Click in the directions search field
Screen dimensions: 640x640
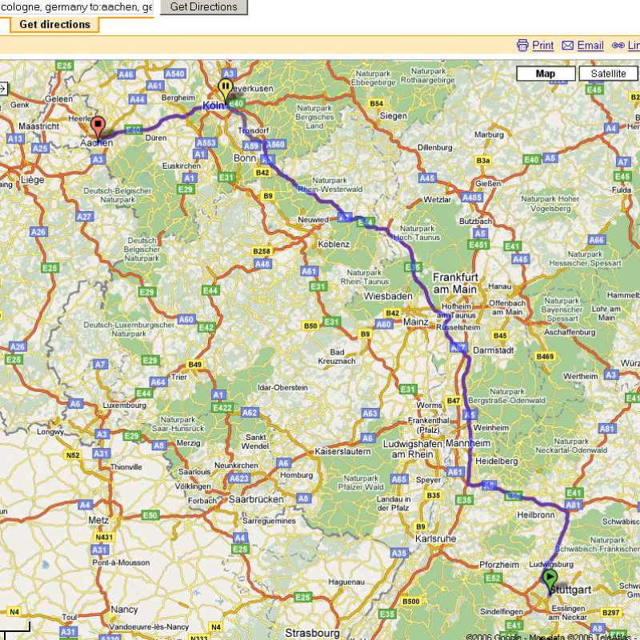(77, 7)
